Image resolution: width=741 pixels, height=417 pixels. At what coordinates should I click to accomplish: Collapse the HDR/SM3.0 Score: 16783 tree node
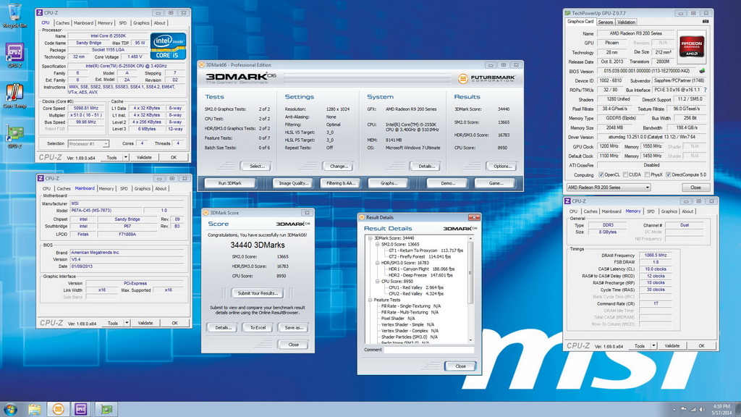click(x=378, y=263)
